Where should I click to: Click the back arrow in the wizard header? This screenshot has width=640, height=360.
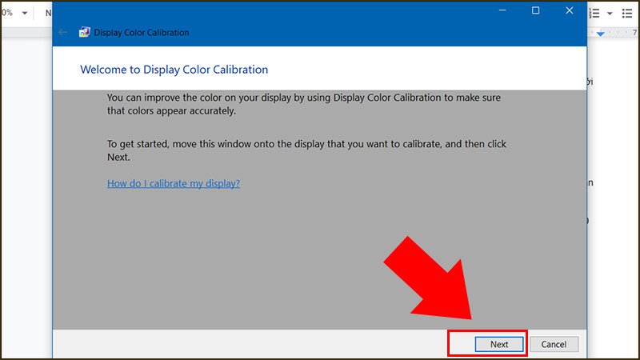pyautogui.click(x=63, y=33)
